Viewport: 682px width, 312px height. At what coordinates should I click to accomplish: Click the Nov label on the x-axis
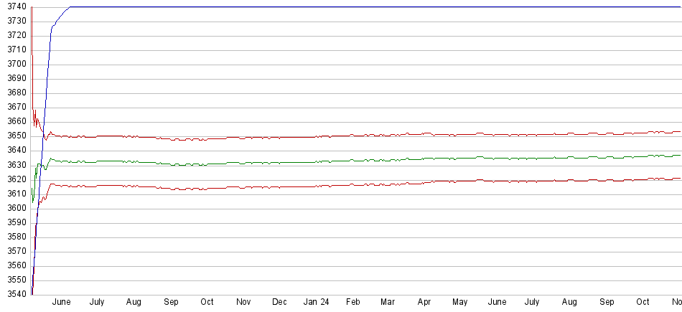point(243,303)
